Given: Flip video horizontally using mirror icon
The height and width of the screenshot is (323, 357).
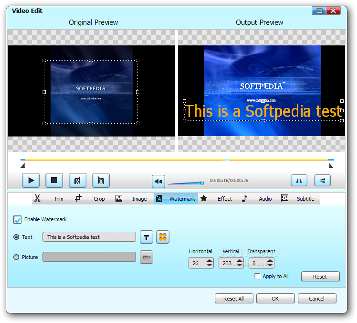Looking at the screenshot, I should (x=299, y=181).
